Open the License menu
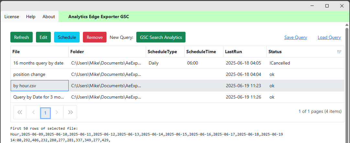Screen dimensions: 350x143 [12, 17]
